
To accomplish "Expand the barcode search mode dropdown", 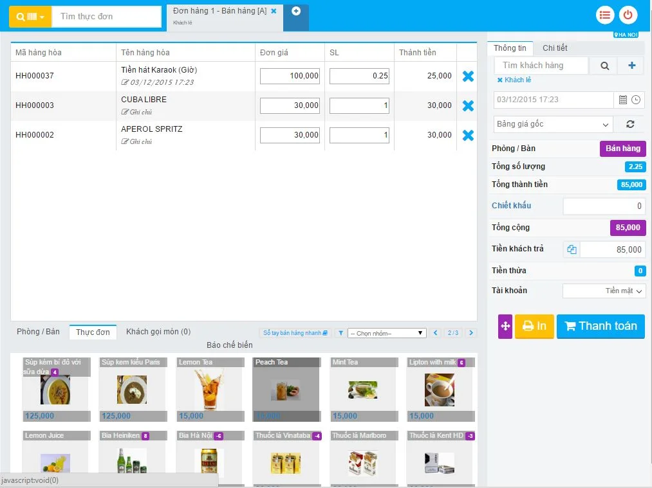I will (x=30, y=17).
